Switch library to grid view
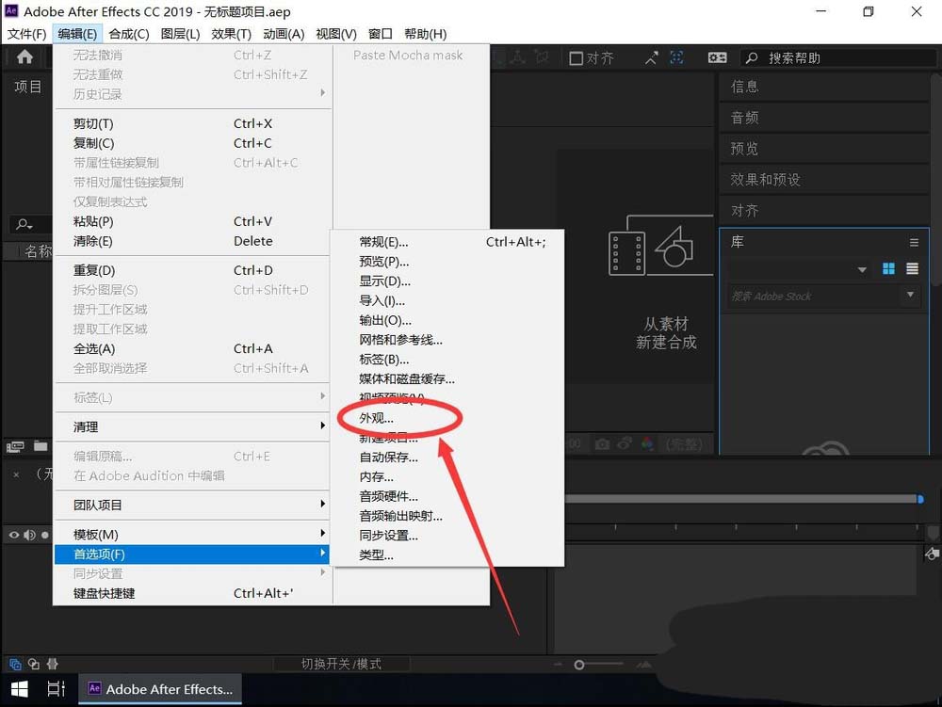 (x=888, y=269)
